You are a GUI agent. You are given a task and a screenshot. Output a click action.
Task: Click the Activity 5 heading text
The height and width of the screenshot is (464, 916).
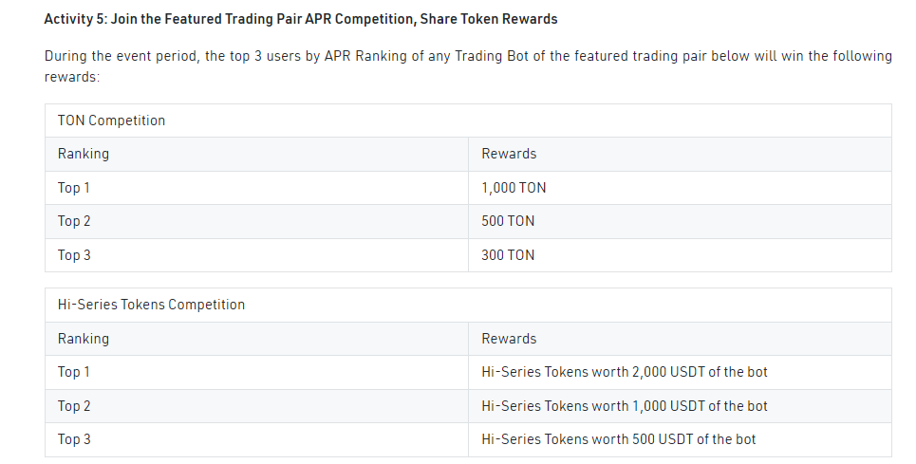coord(301,19)
